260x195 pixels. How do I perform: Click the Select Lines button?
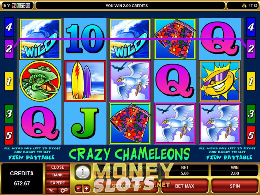tap(126, 186)
